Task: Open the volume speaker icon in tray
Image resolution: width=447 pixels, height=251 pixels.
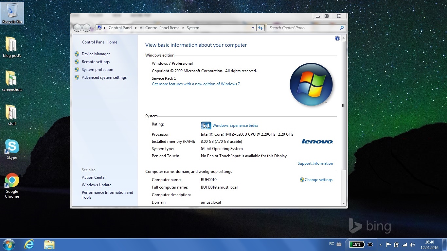Action: pos(412,244)
